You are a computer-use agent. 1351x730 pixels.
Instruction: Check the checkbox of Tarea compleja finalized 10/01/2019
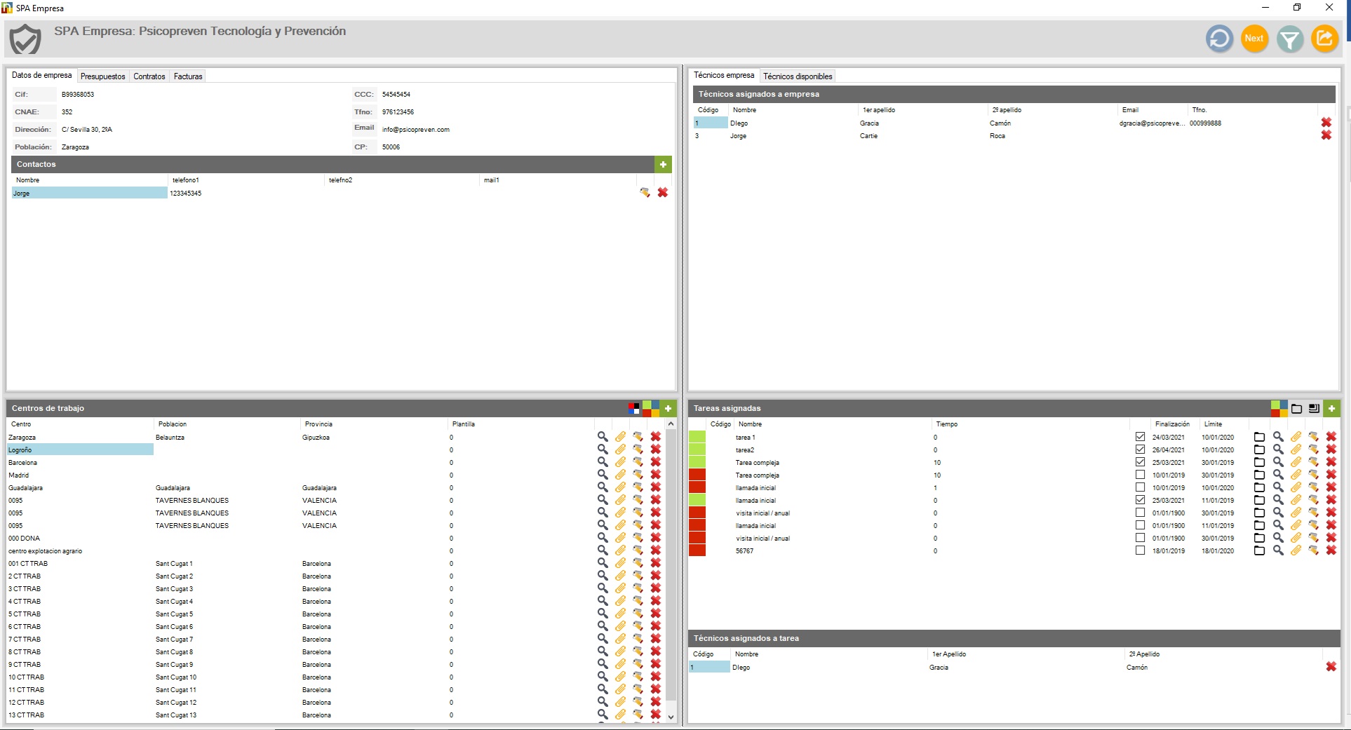[x=1140, y=475]
